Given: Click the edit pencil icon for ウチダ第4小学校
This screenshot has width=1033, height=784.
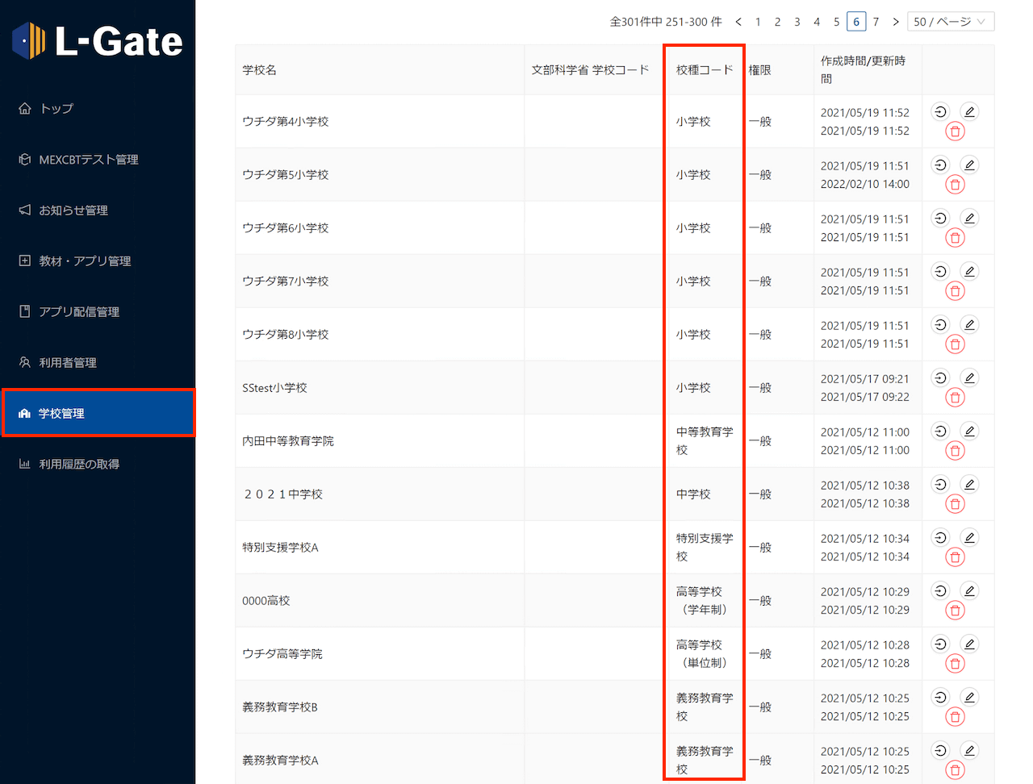Looking at the screenshot, I should (969, 112).
